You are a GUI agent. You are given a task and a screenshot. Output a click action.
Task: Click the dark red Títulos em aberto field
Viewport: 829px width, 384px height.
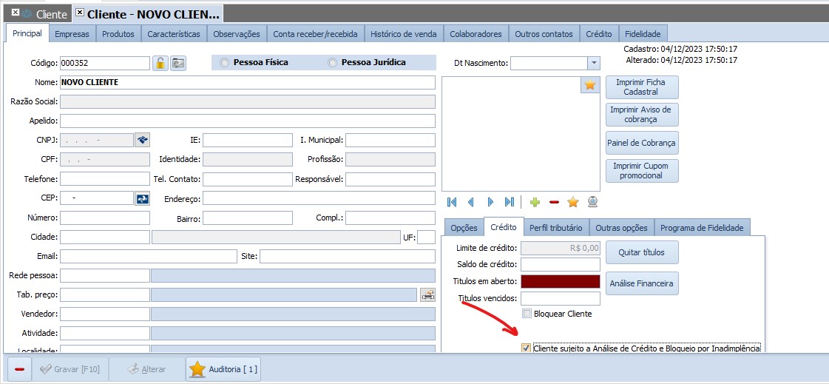(x=560, y=281)
